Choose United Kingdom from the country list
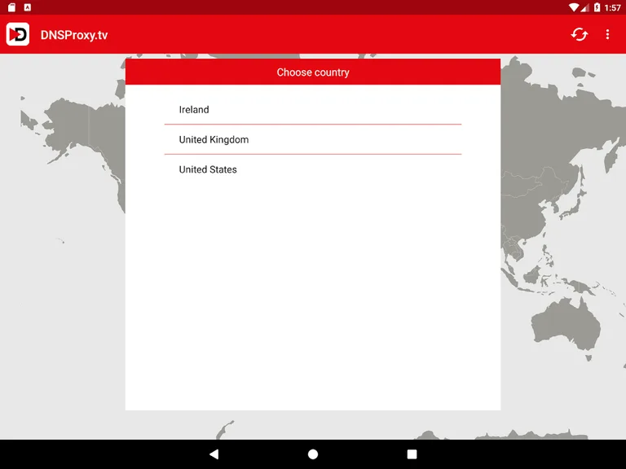This screenshot has width=626, height=469. 313,139
